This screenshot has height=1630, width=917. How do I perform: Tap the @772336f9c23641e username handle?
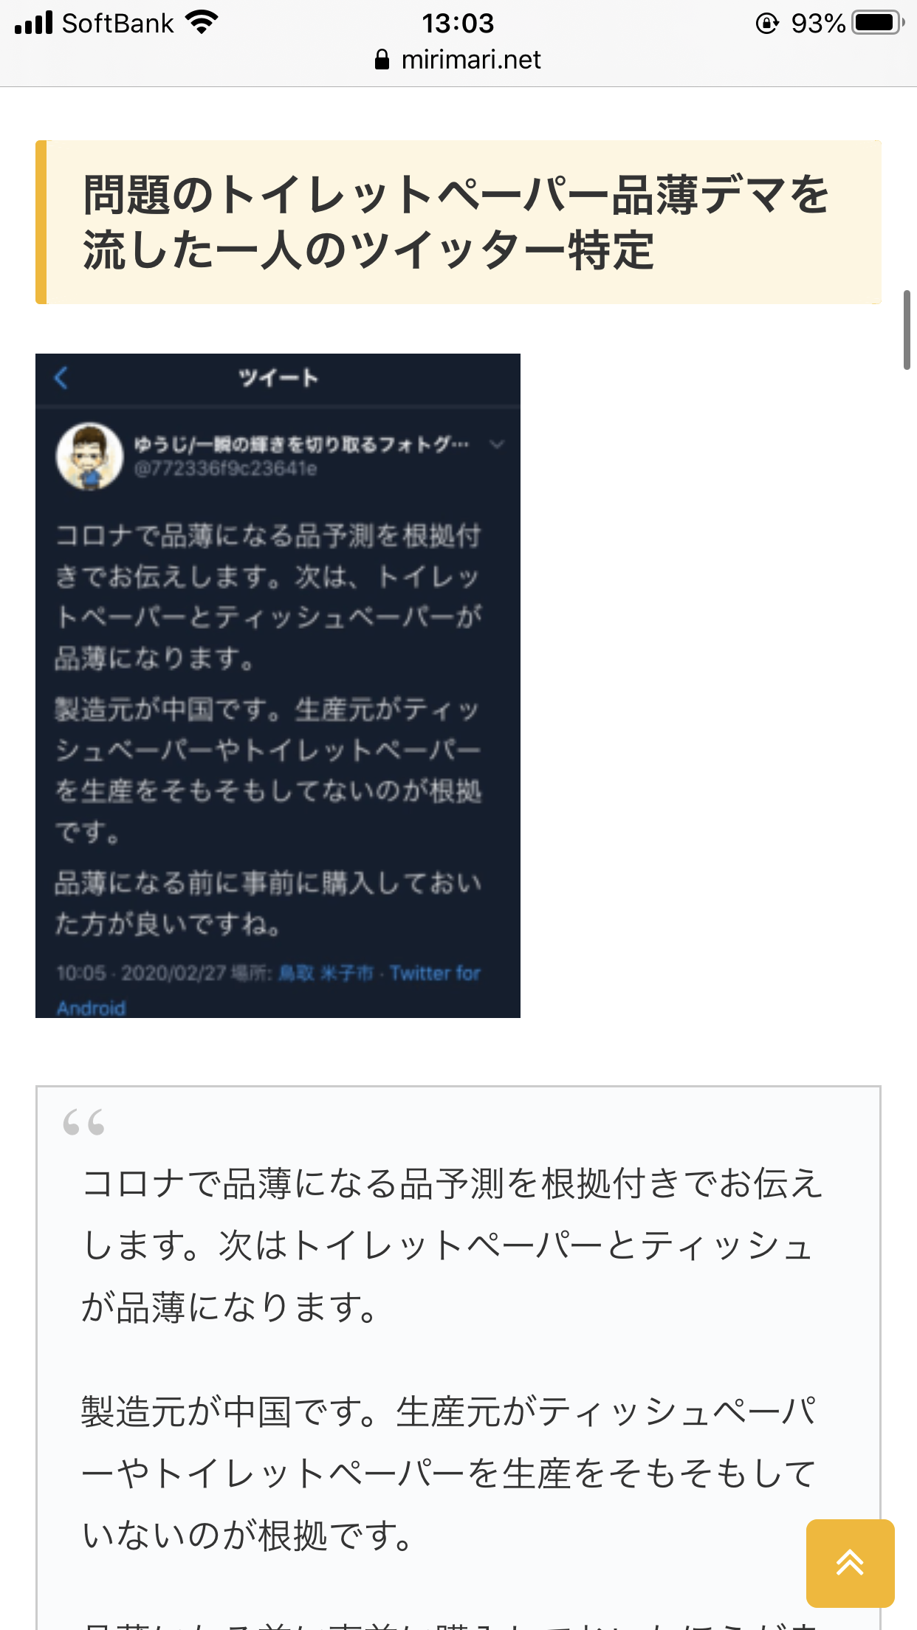(x=225, y=469)
